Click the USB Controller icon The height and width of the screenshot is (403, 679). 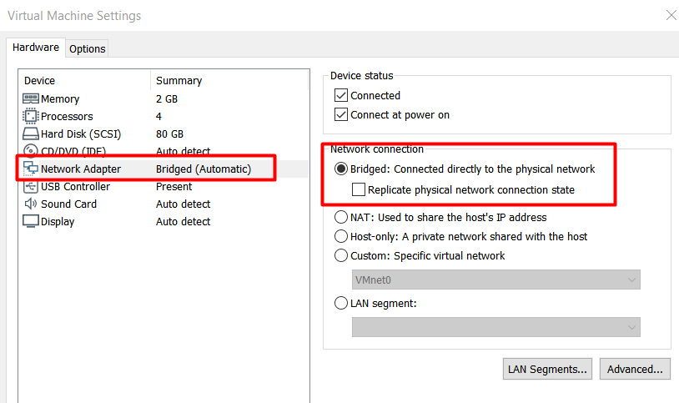click(x=30, y=186)
